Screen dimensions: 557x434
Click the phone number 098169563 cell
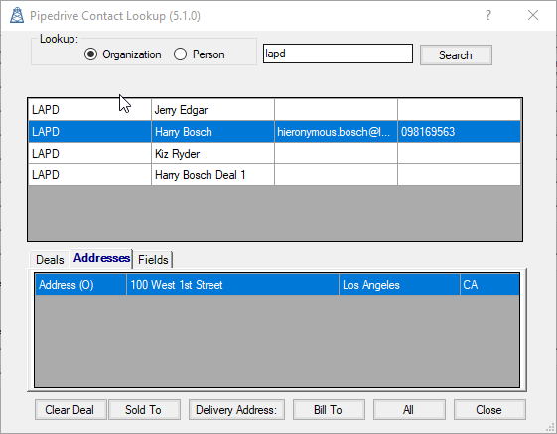459,132
